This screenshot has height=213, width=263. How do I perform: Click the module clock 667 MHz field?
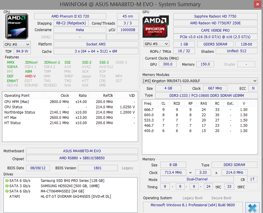215,88
